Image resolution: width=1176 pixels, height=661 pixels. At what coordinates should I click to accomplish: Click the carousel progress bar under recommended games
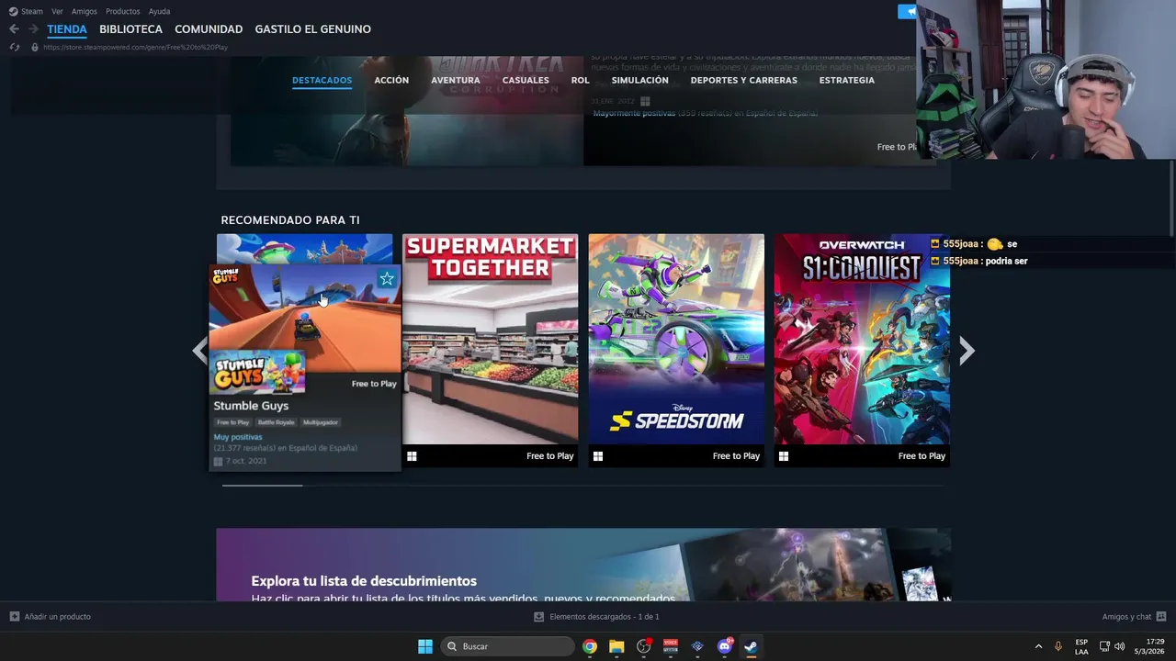583,485
